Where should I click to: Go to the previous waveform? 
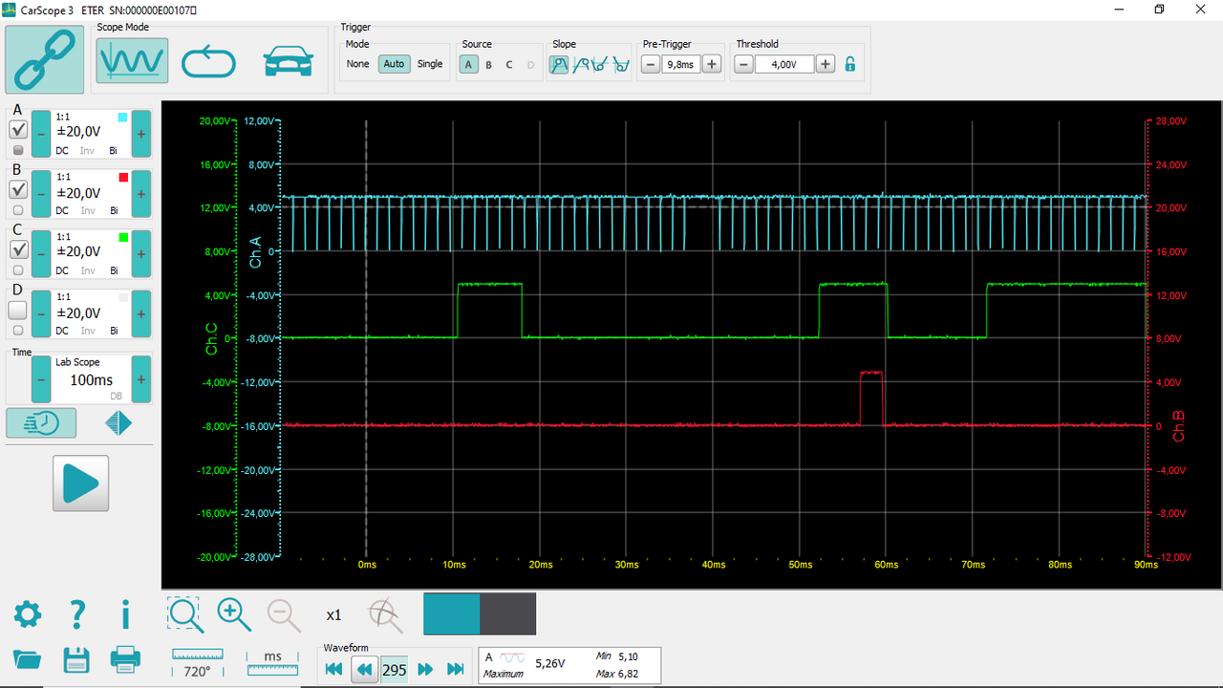364,669
